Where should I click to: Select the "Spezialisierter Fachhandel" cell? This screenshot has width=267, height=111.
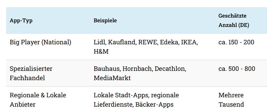pyautogui.click(x=31, y=73)
